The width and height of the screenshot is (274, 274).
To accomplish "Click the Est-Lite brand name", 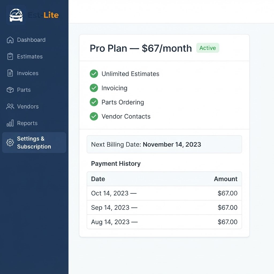I will point(43,15).
